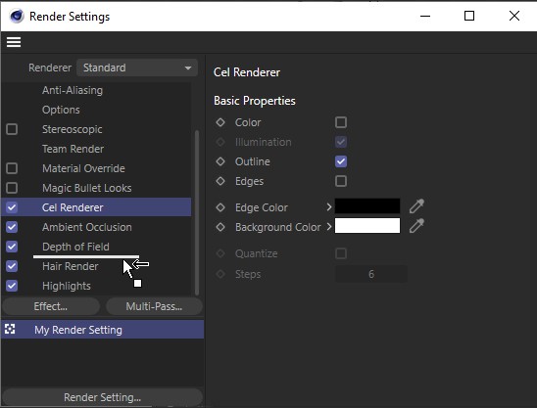Click the Cinema 4D logo in the title bar
The height and width of the screenshot is (408, 537).
[17, 16]
